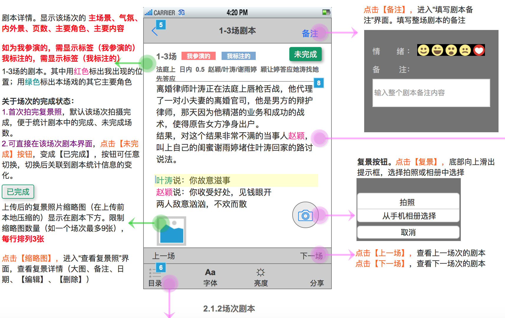Tap the scene label 1-3场
Viewport: 505px width, 318px height.
point(166,56)
